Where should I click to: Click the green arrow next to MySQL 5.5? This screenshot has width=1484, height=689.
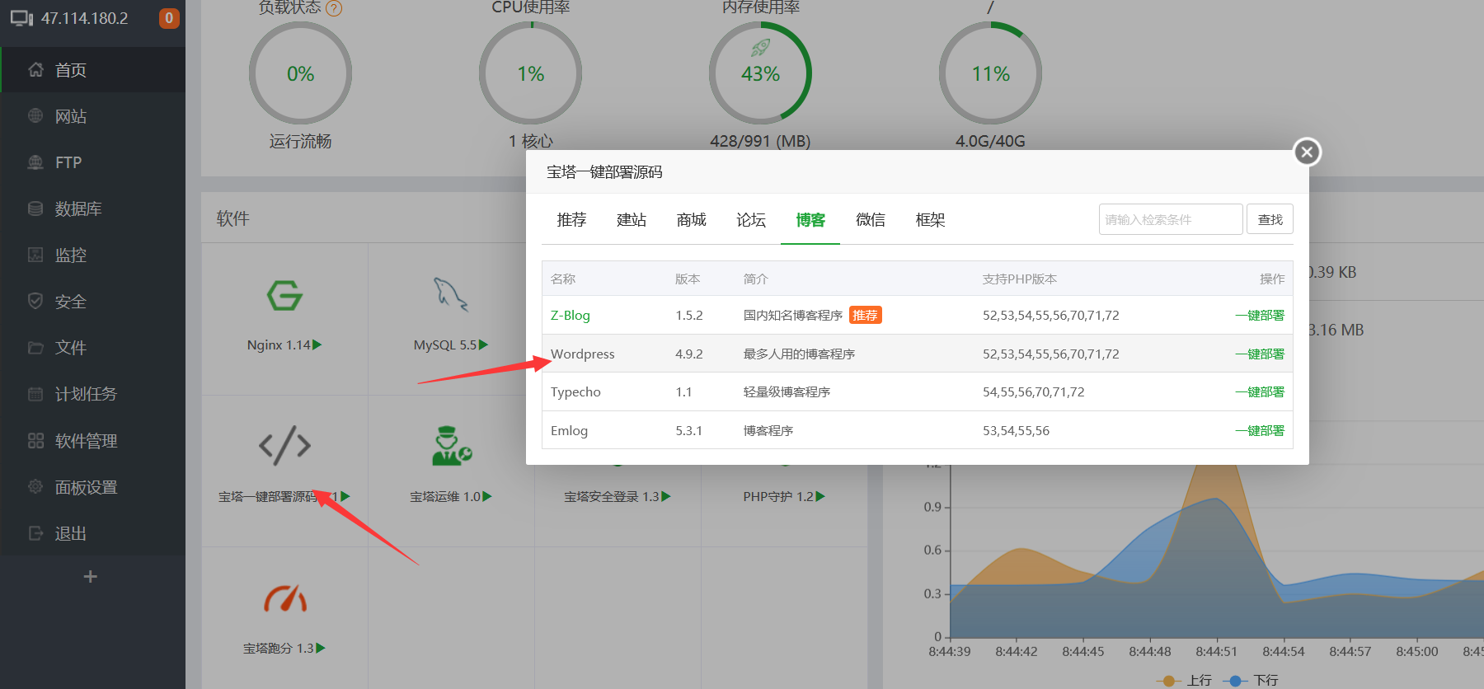click(484, 344)
